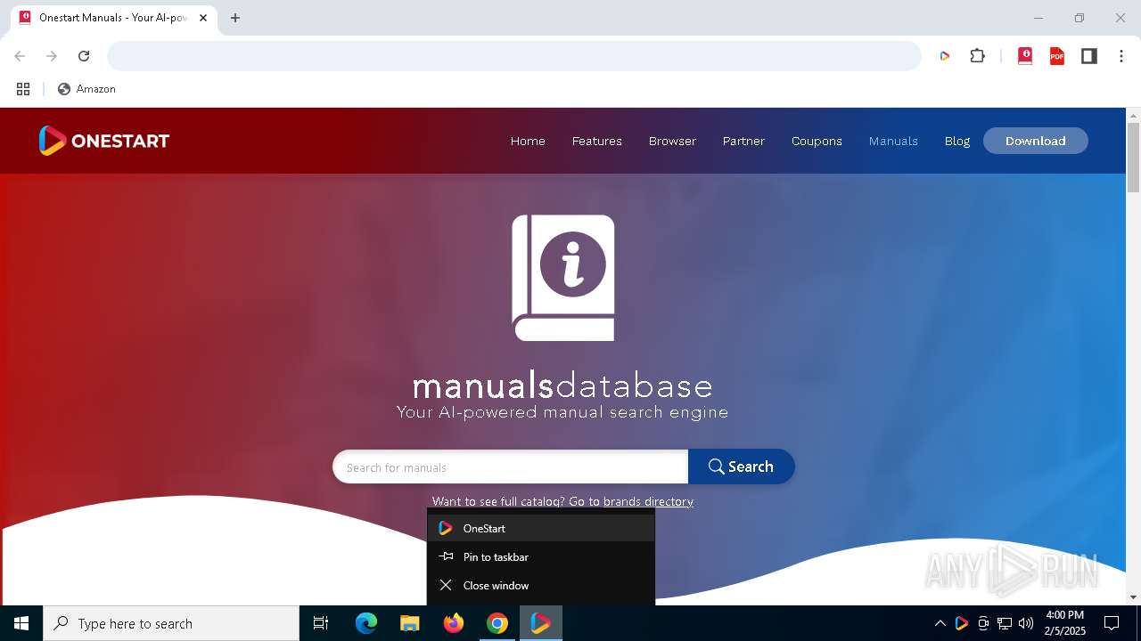1141x641 pixels.
Task: Open the Blog nav item
Action: pyautogui.click(x=957, y=141)
